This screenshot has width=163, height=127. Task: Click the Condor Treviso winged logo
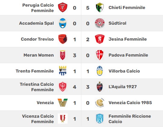pos(63,39)
